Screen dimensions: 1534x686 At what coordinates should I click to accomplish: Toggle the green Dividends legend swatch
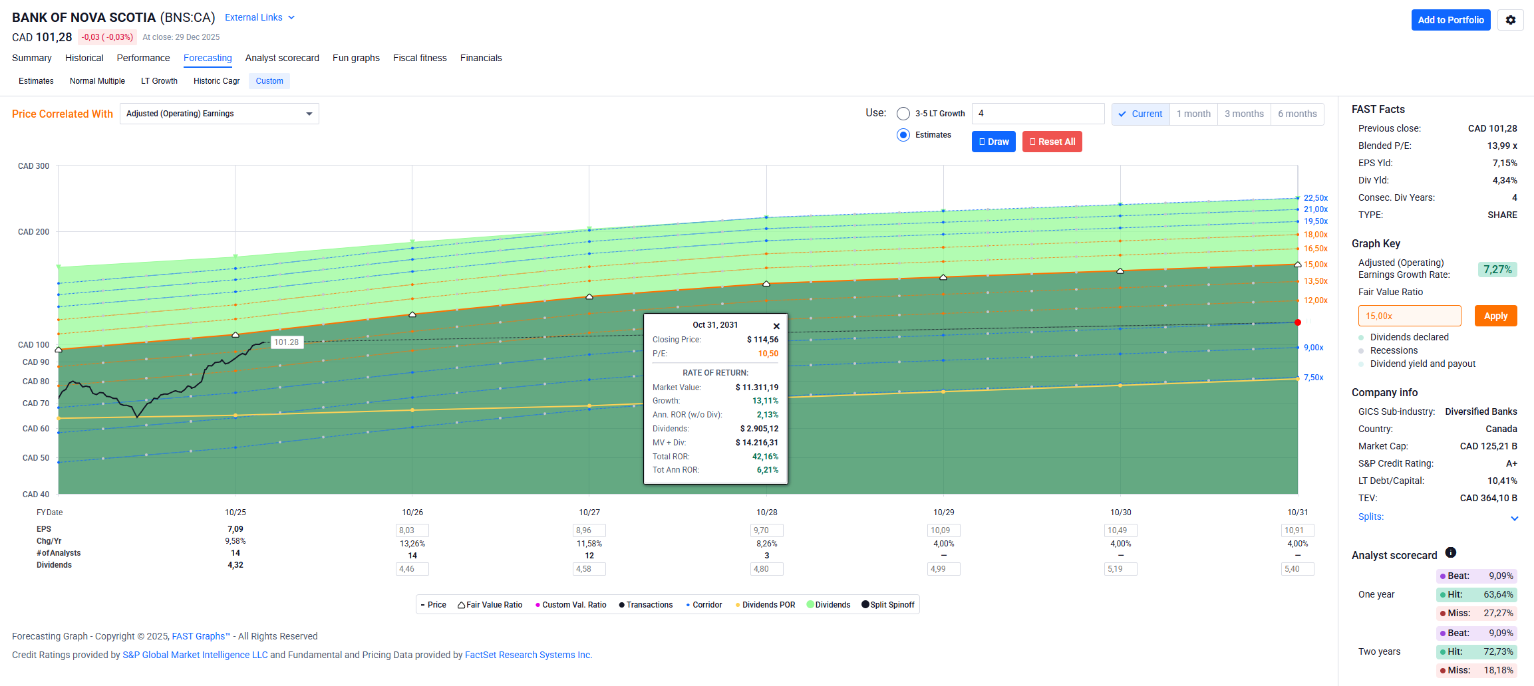pos(810,605)
